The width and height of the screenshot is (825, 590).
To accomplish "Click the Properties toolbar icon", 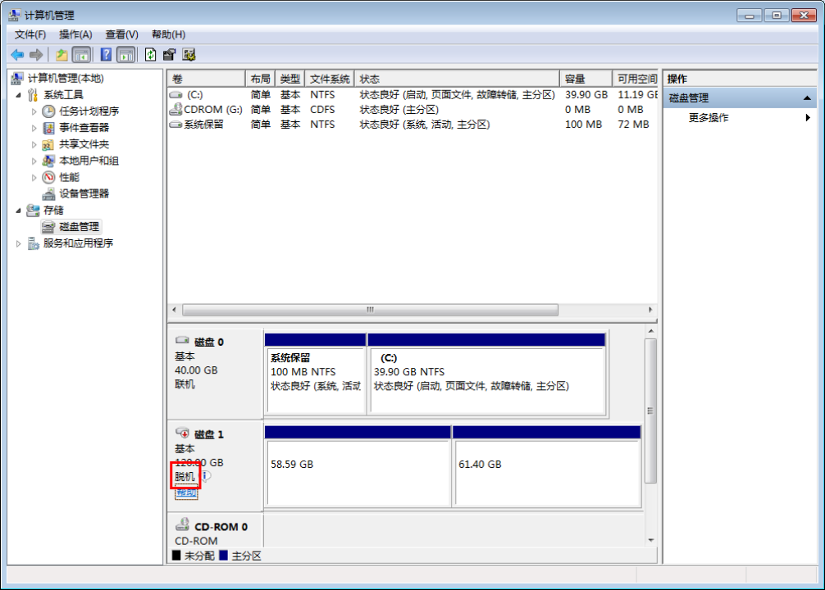I will [x=170, y=55].
